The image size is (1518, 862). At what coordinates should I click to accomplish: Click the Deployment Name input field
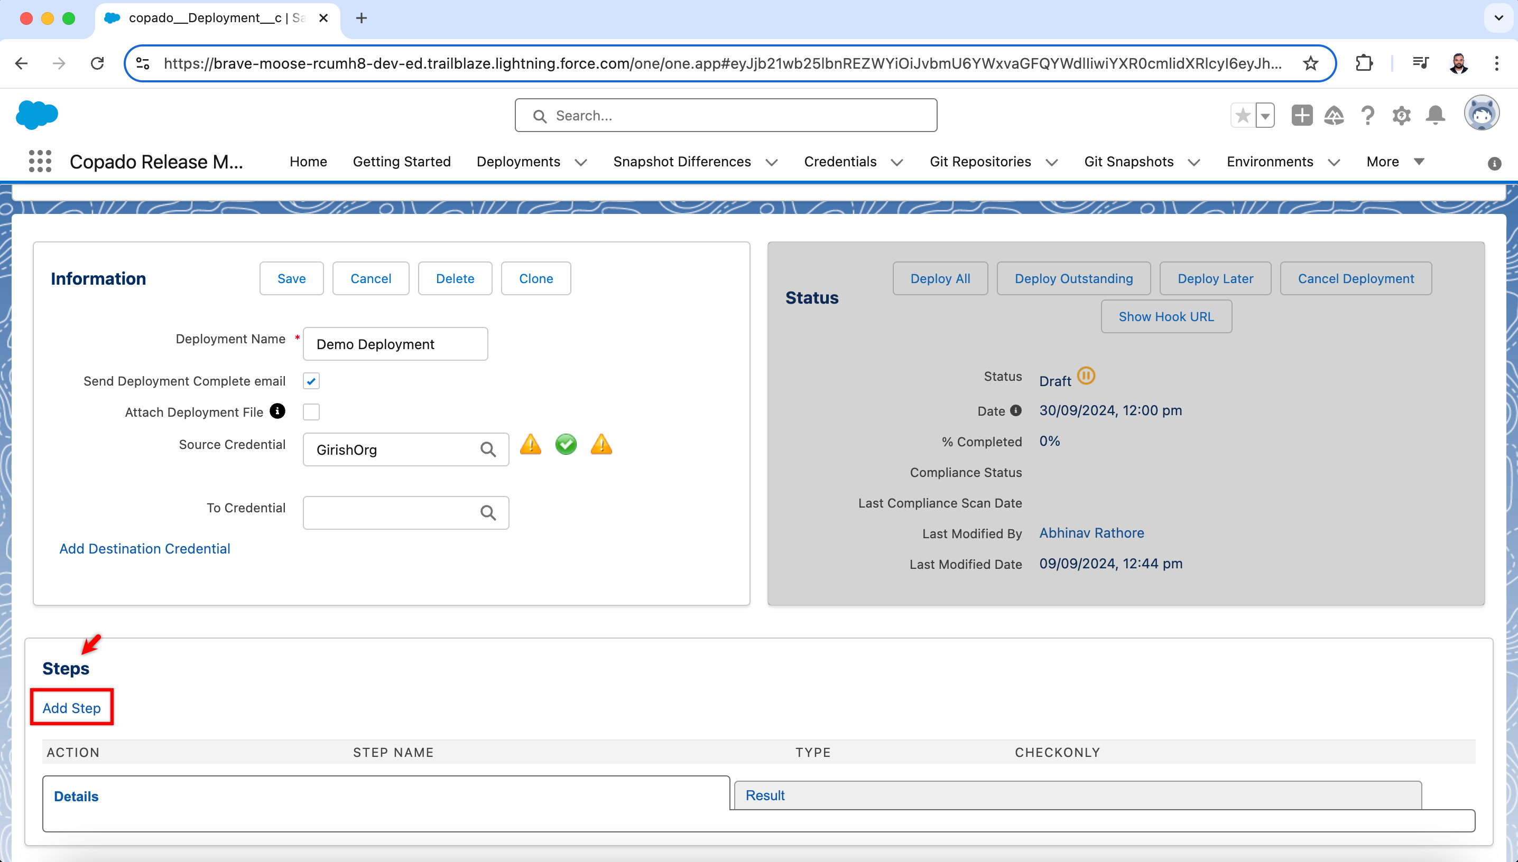[x=395, y=344]
